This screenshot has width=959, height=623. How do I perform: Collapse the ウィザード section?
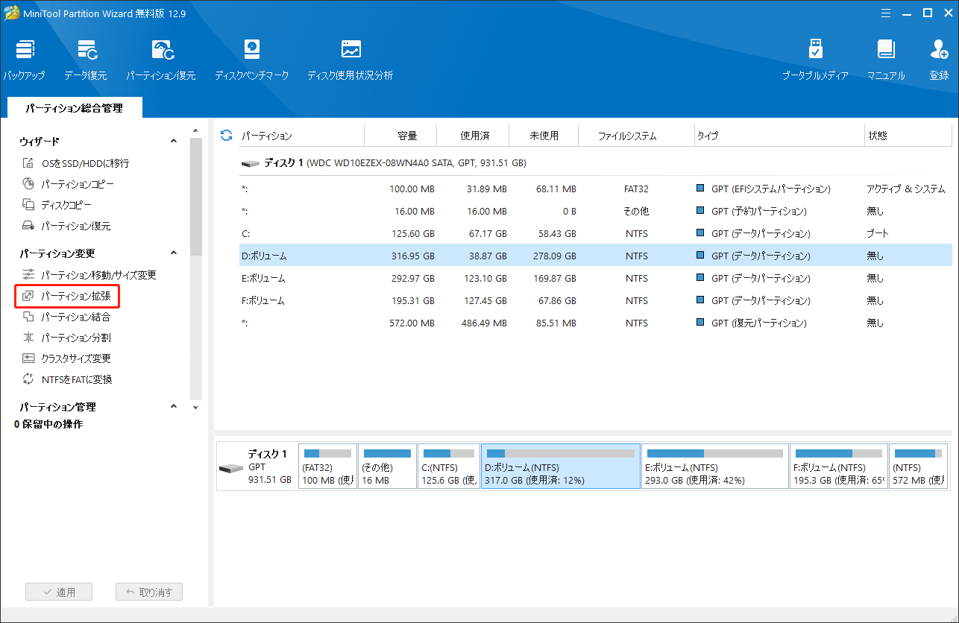click(x=174, y=141)
